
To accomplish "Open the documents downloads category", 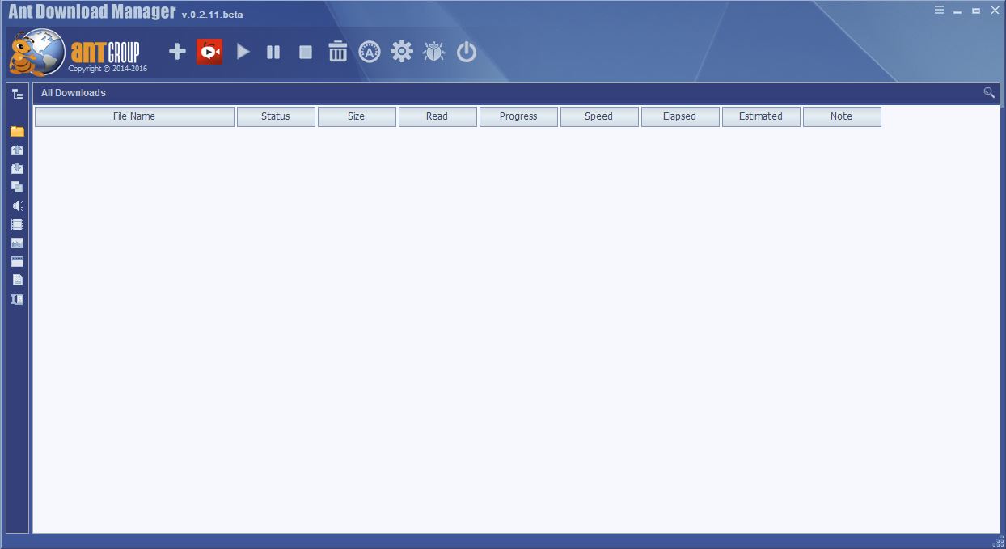I will [x=16, y=280].
